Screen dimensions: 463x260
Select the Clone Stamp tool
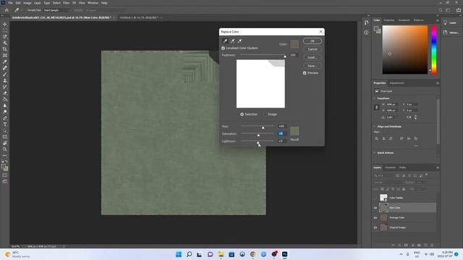[x=5, y=80]
